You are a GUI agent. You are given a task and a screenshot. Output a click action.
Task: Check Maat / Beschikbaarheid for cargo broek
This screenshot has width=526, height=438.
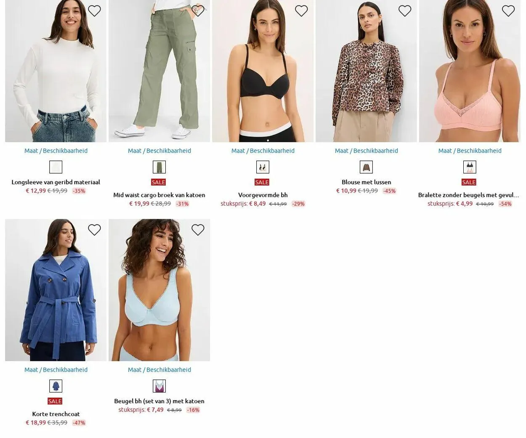click(159, 151)
